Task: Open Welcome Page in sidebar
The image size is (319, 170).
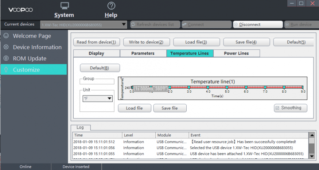Action: click(x=34, y=36)
